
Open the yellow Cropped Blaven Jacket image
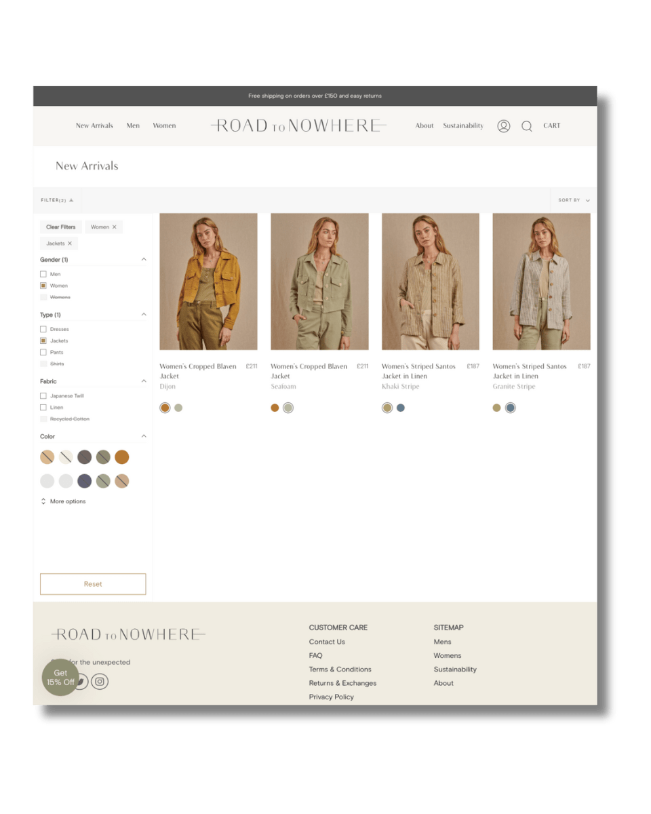pos(208,282)
